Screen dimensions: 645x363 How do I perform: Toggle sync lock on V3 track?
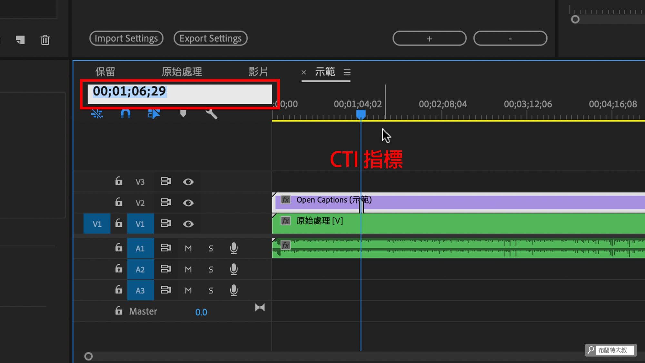(x=166, y=181)
